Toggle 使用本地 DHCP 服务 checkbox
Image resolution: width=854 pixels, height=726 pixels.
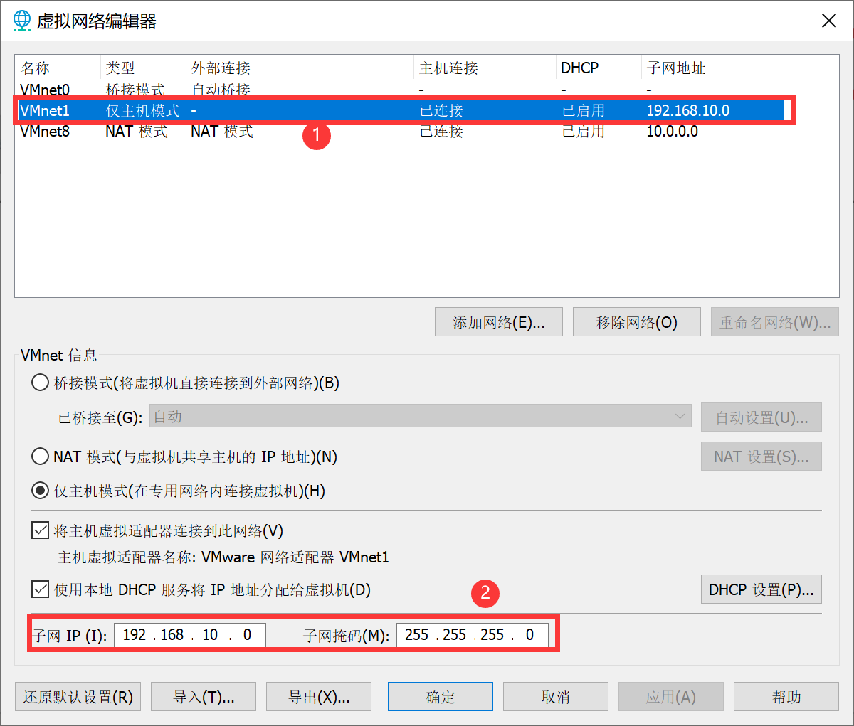(41, 589)
